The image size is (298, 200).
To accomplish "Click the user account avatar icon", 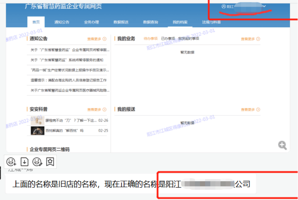I will click(224, 7).
